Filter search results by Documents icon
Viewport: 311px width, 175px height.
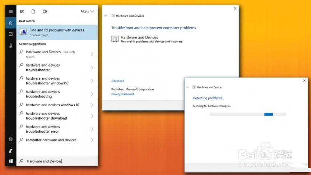click(x=33, y=11)
